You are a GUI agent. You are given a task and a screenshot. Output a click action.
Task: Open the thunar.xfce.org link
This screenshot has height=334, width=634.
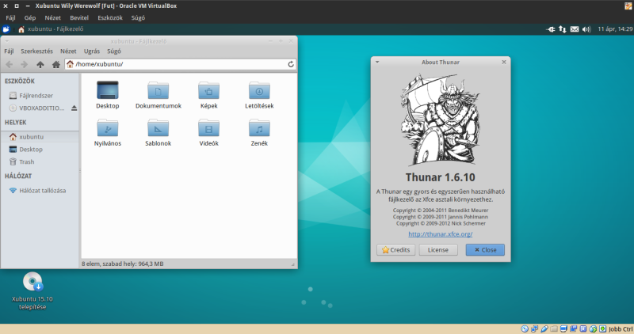441,233
